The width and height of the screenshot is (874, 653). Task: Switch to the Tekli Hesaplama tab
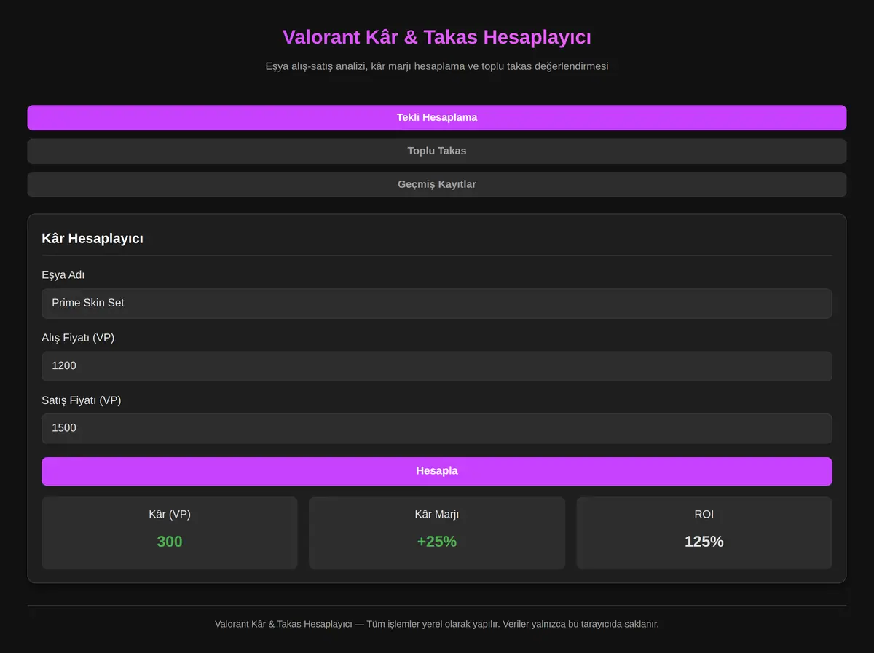(x=437, y=117)
